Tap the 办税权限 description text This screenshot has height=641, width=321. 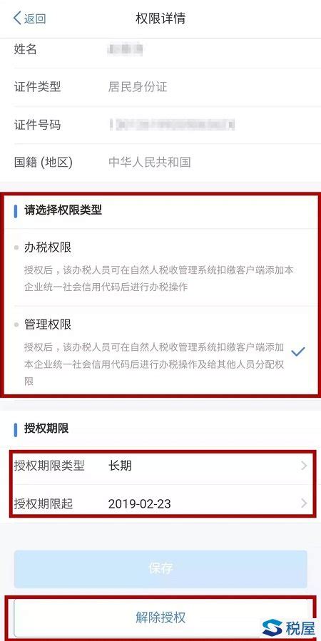[x=158, y=278]
